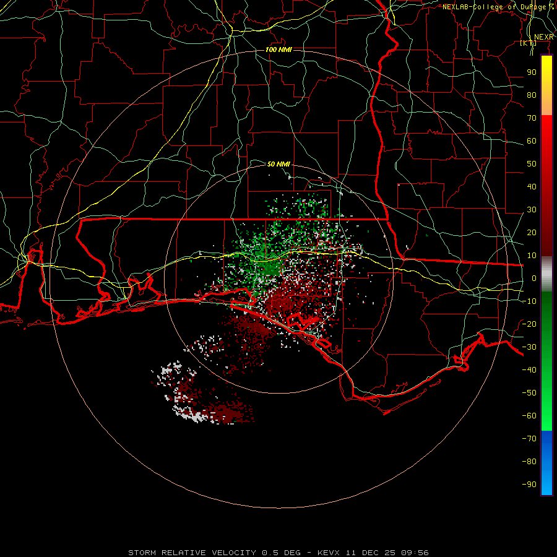Select the -60 value on velocity scale
The image size is (557, 557).
coord(529,416)
